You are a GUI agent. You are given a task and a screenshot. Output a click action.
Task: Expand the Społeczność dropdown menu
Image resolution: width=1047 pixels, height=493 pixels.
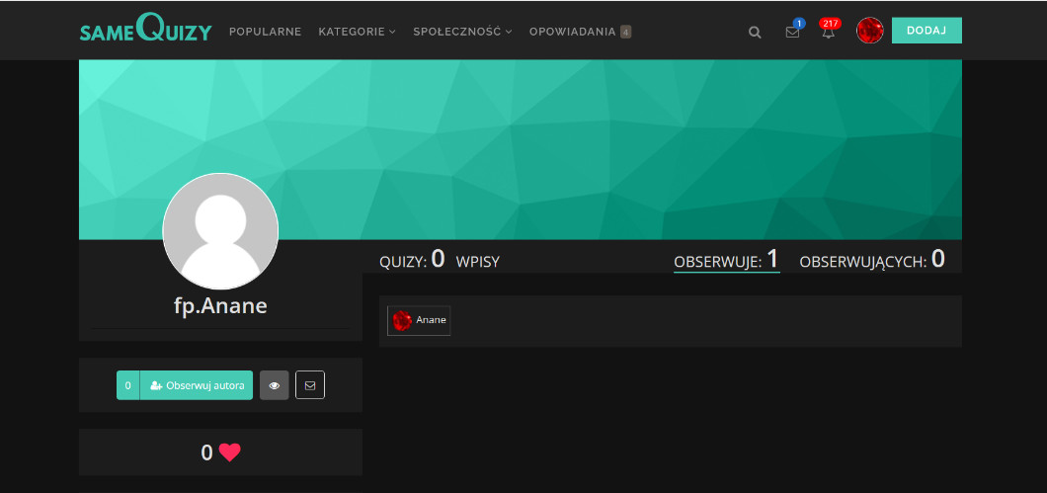point(462,32)
